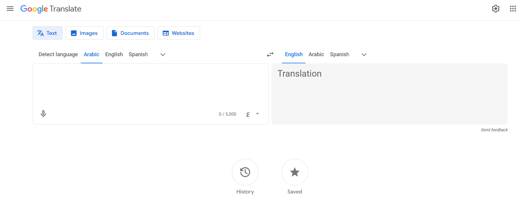Open the Google apps grid
Viewport: 521px width, 197px height.
coord(513,9)
